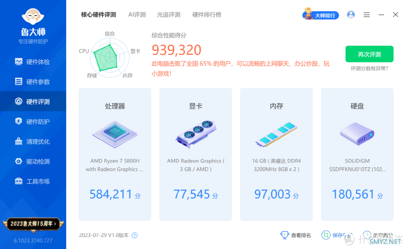The image size is (406, 249).
Task: Click the hard disk illustration
Action: pyautogui.click(x=357, y=134)
